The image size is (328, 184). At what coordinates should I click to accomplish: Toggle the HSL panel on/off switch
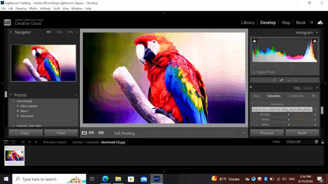(251, 87)
